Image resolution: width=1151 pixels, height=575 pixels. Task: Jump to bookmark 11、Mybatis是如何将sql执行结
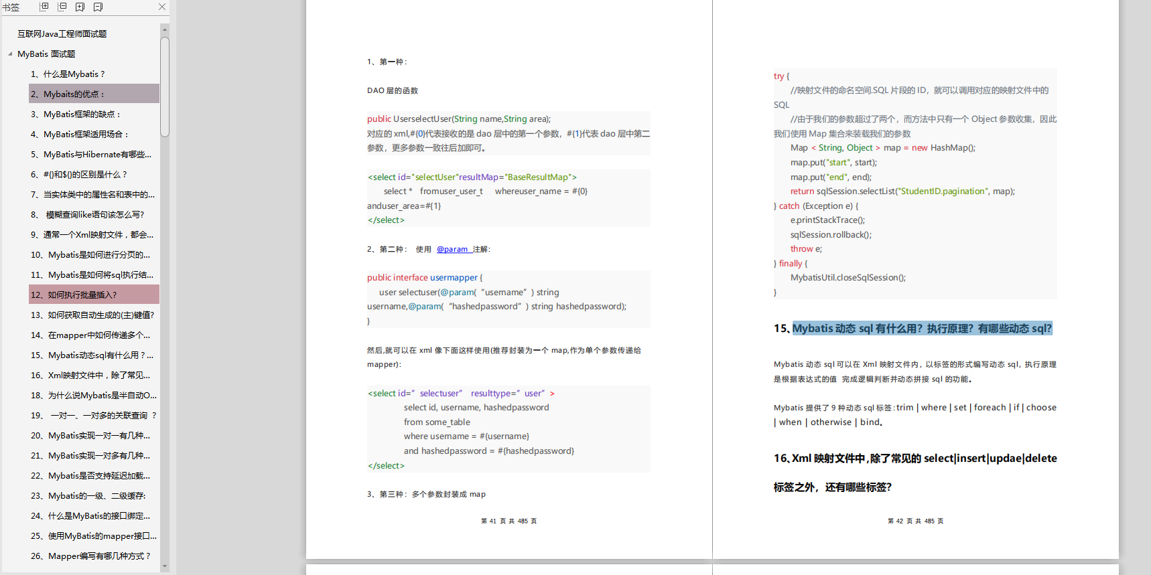click(x=92, y=274)
